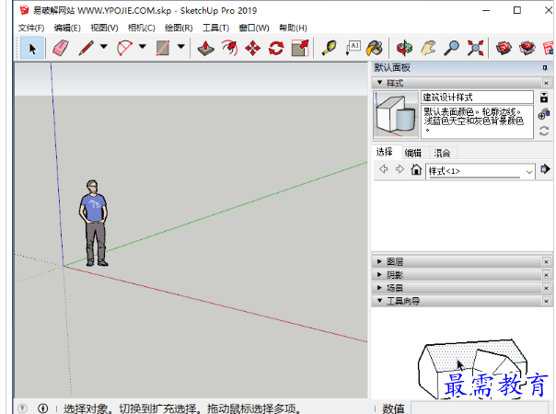Expand the 图层 panel
This screenshot has width=556, height=414.
click(x=380, y=261)
